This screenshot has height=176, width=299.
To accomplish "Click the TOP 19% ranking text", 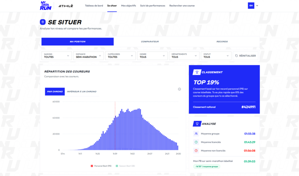I will tap(206, 83).
